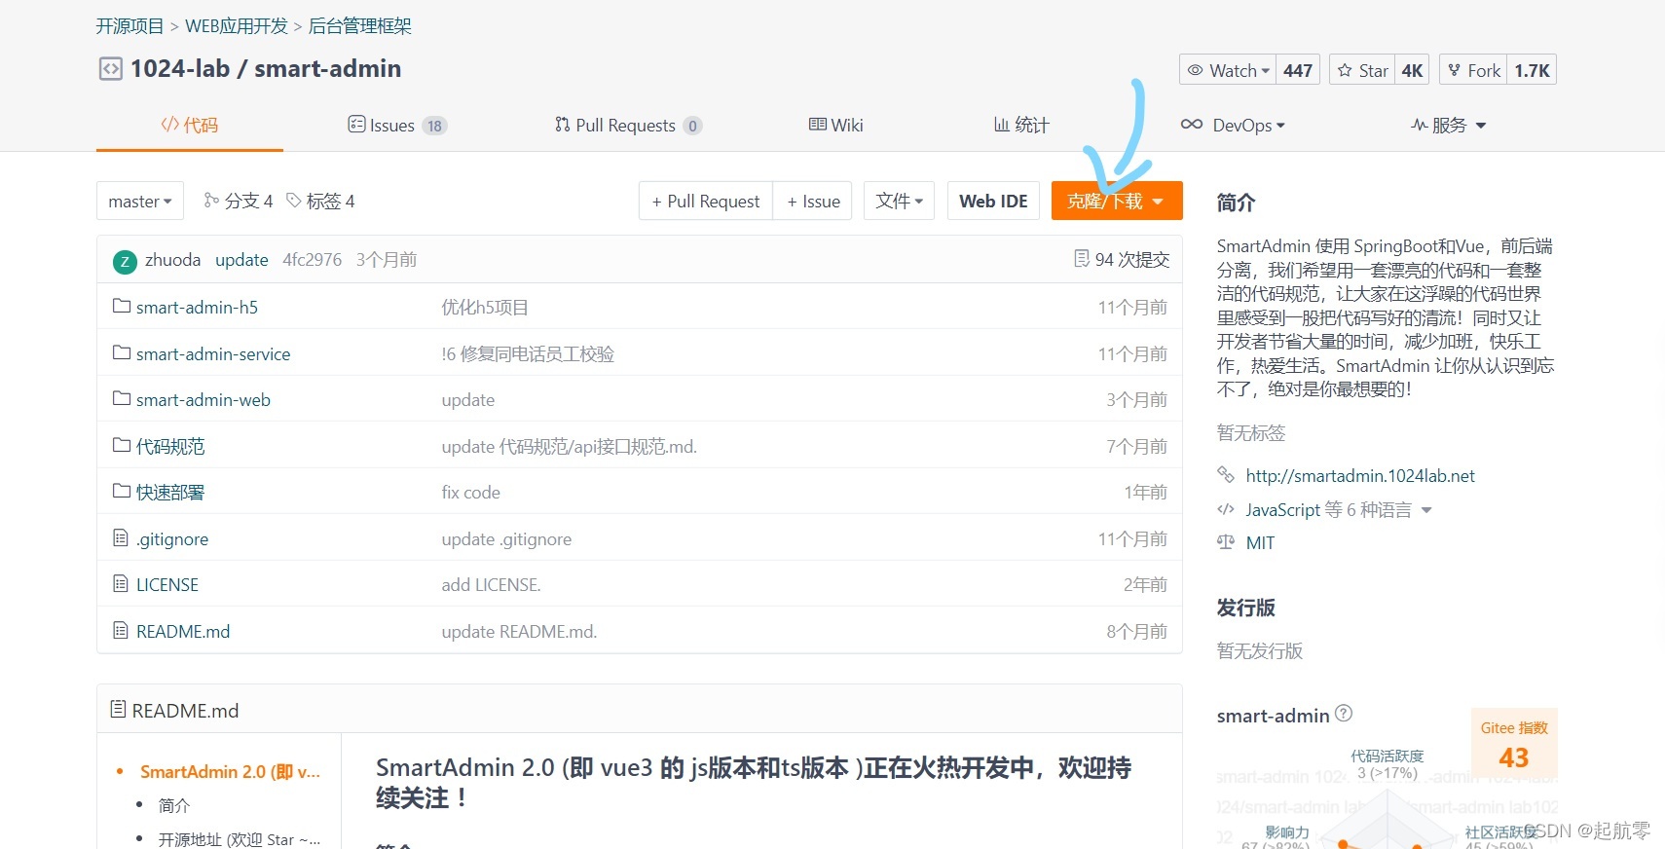The width and height of the screenshot is (1665, 849).
Task: Click the help question mark beside smart-admin
Action: [1344, 713]
